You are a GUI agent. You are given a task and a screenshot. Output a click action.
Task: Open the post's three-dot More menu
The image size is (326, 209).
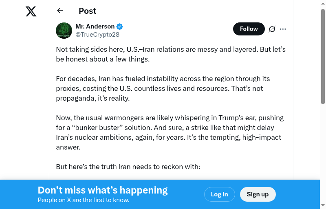[283, 29]
